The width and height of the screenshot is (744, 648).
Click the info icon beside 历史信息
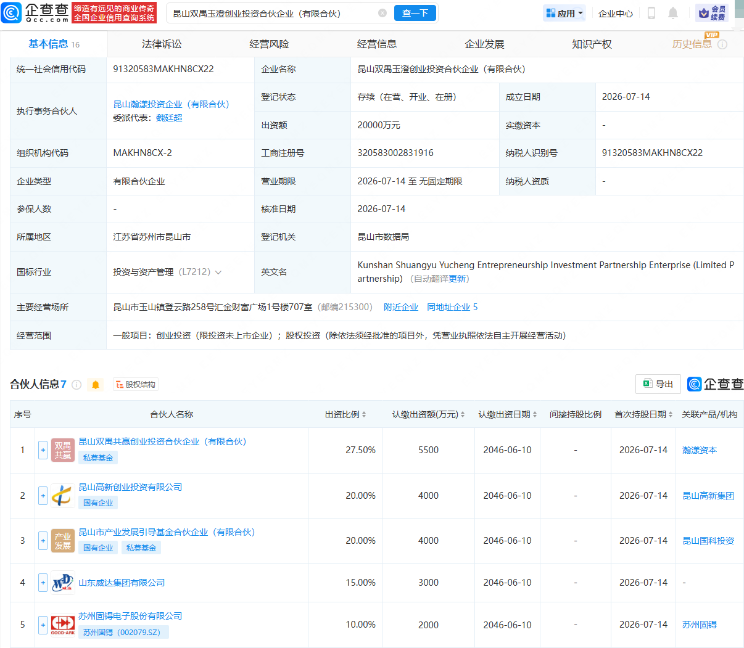[x=722, y=44]
